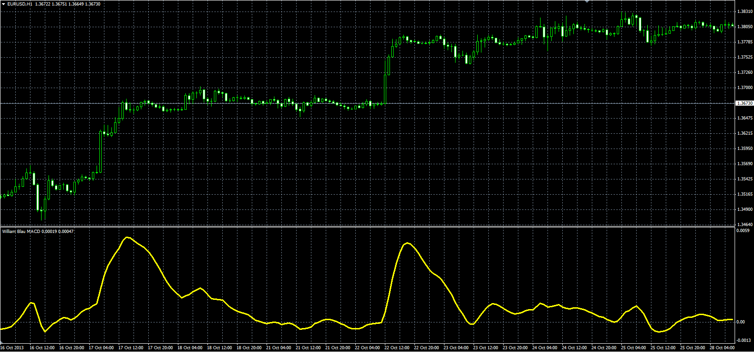Click the 18 Oct 04:00 time label
The height and width of the screenshot is (352, 754).
click(x=190, y=348)
